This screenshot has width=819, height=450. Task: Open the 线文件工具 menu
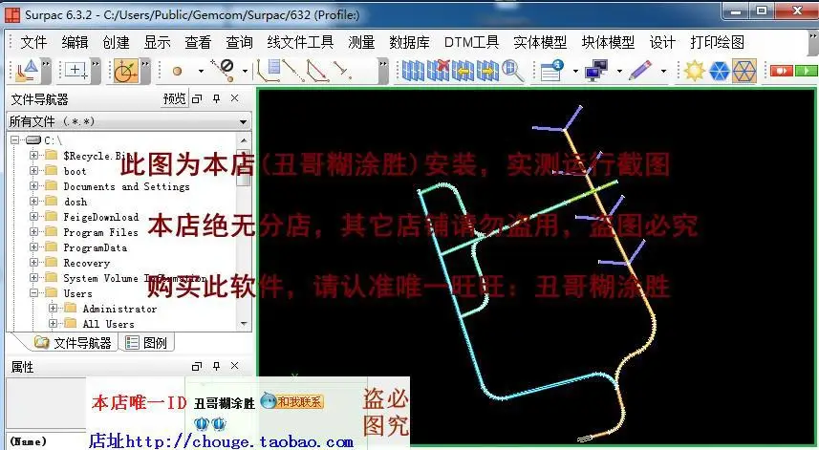click(x=300, y=42)
